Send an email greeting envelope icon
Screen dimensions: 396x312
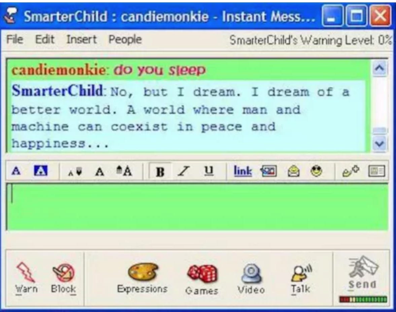tap(293, 171)
